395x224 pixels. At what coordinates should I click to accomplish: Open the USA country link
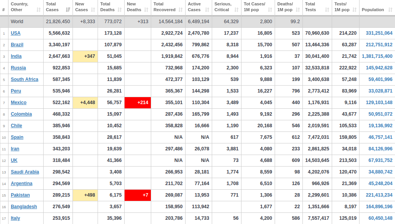(x=15, y=33)
